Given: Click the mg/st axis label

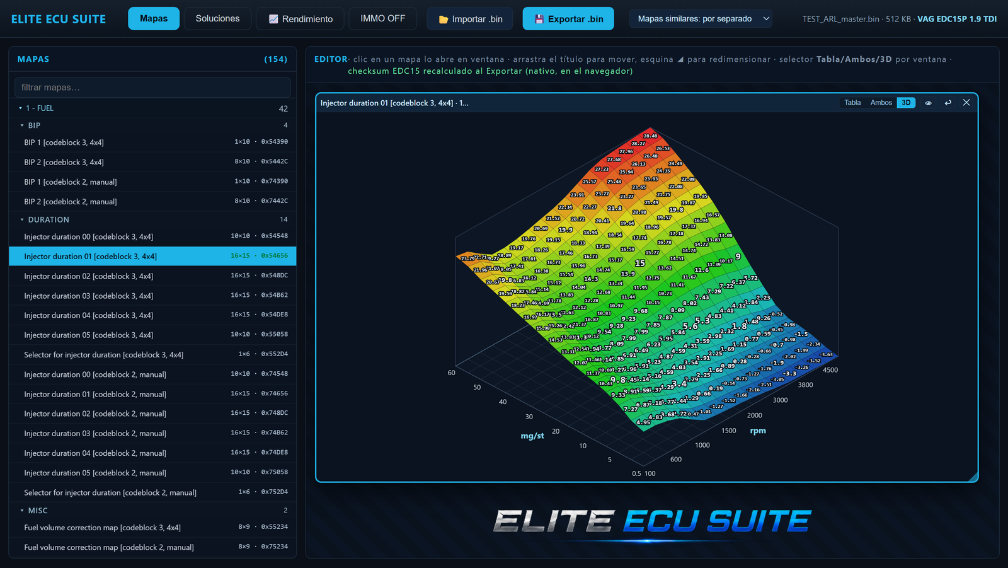Looking at the screenshot, I should tap(532, 436).
